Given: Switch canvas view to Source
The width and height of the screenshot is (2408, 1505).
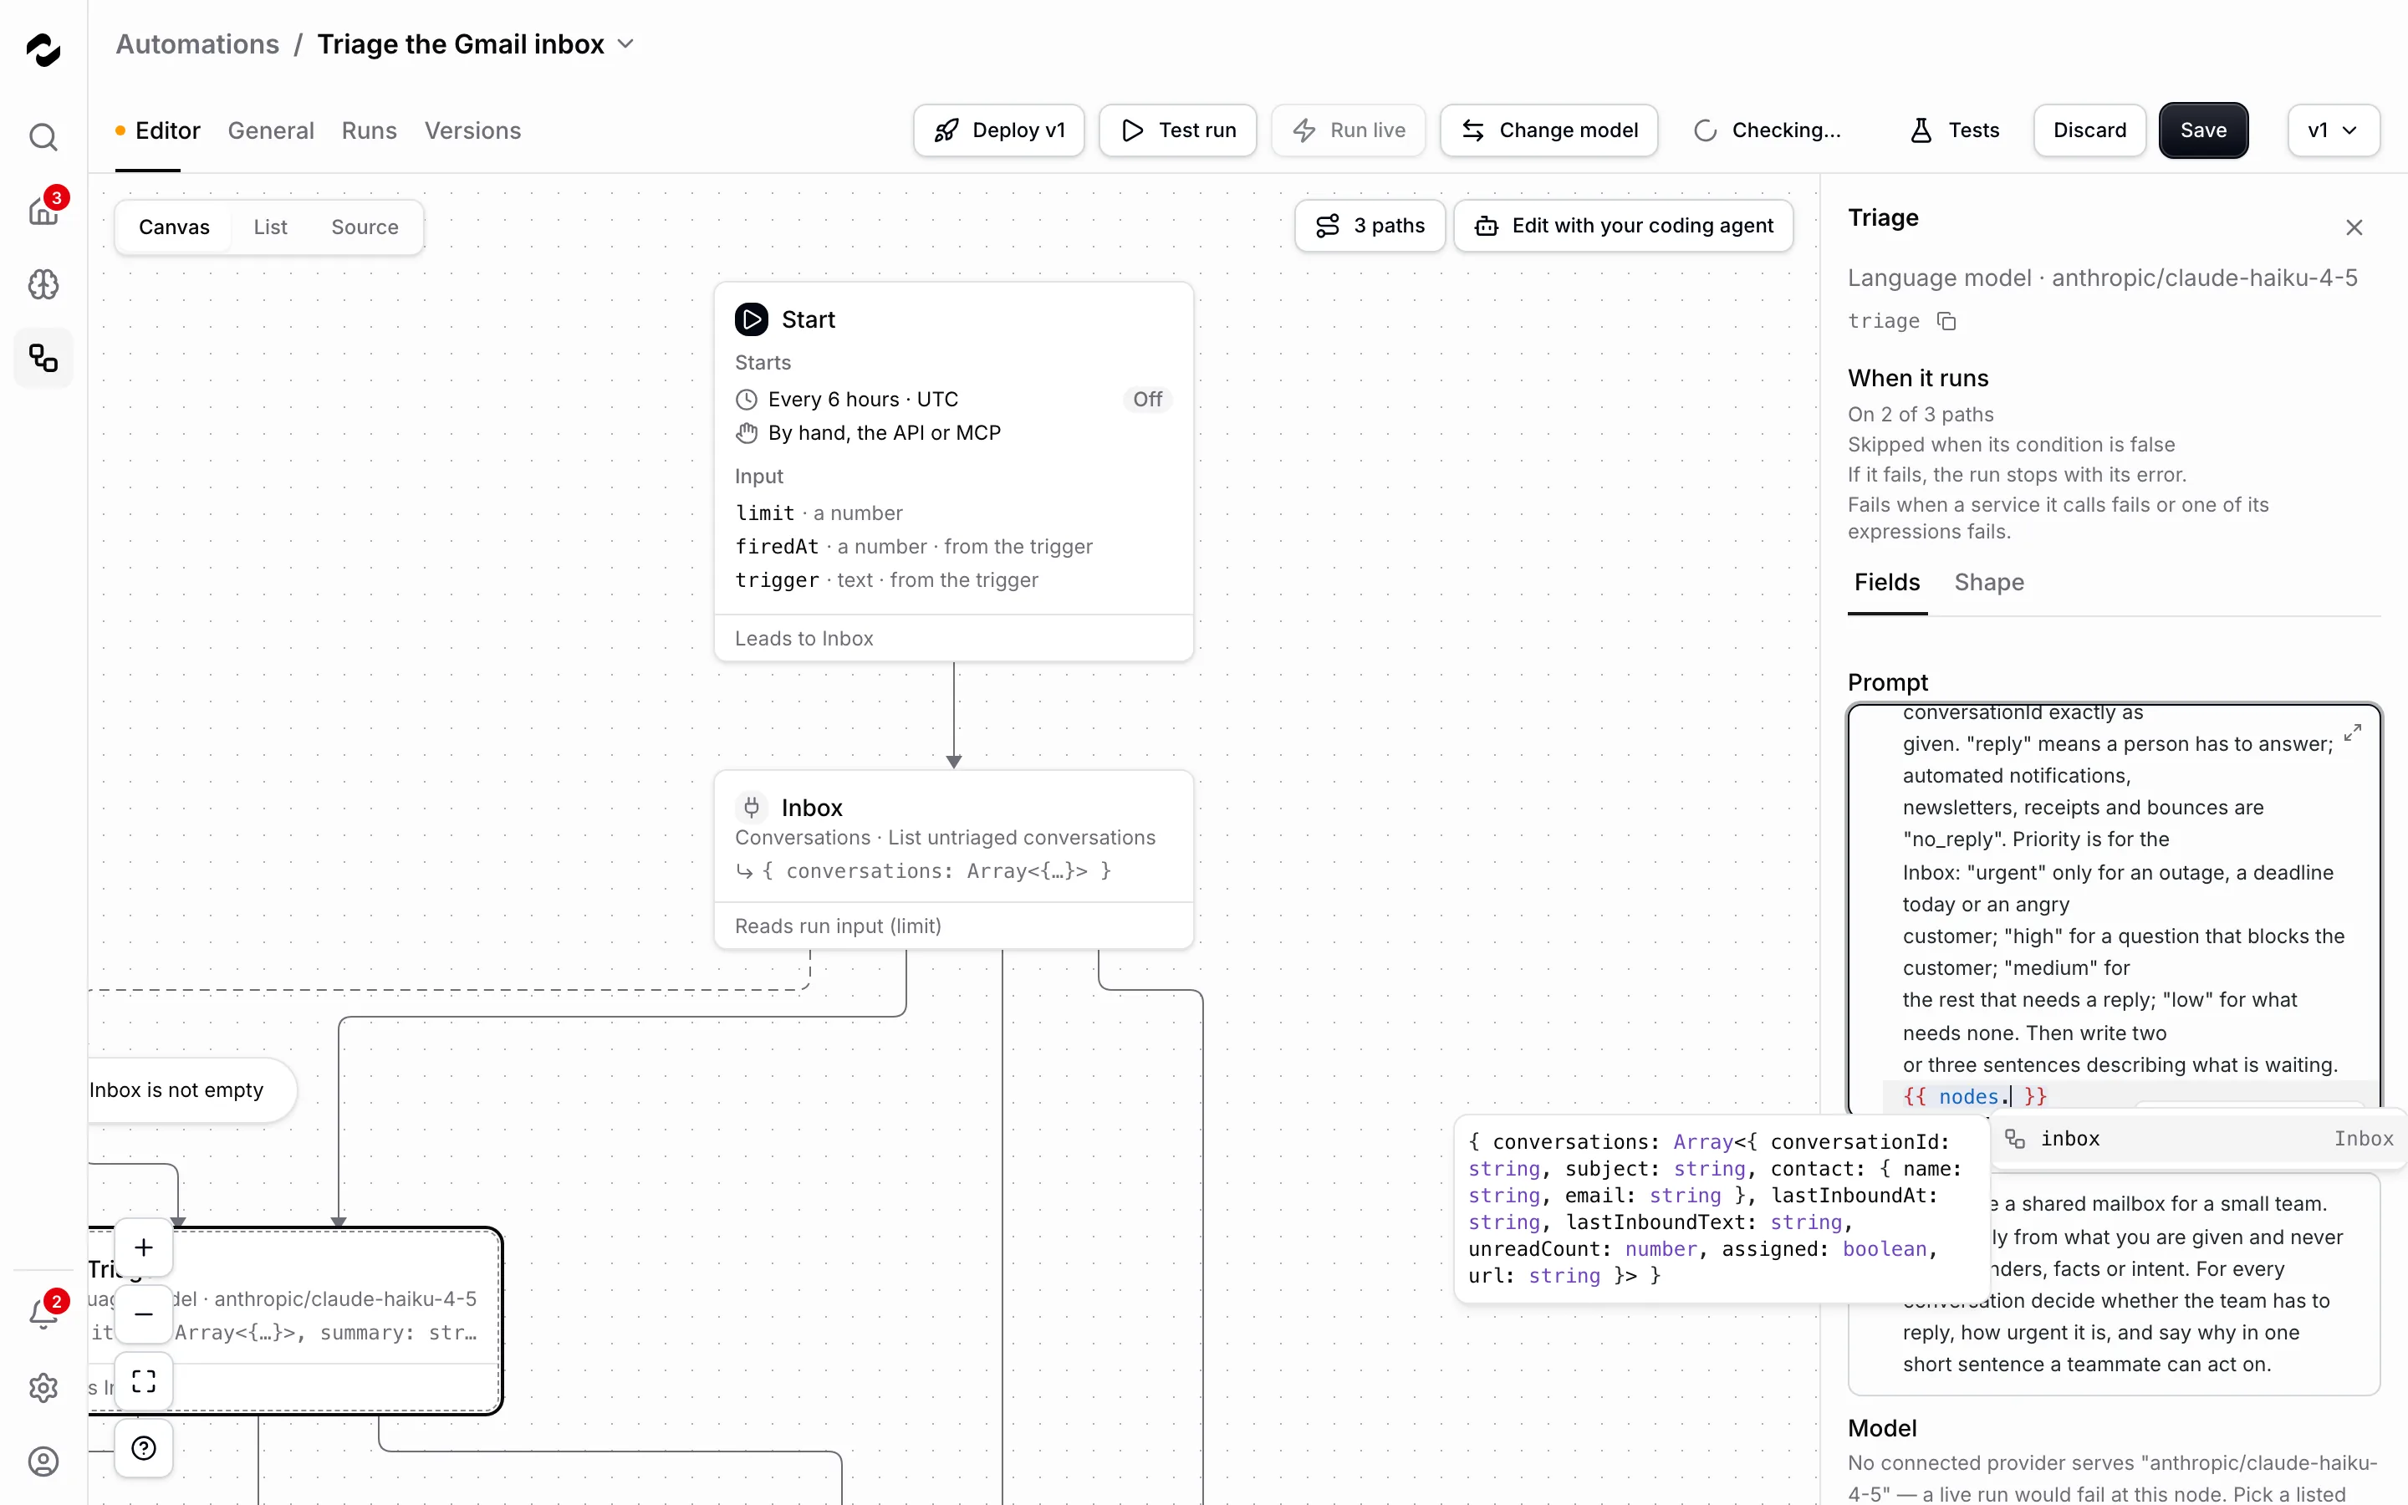Looking at the screenshot, I should pyautogui.click(x=365, y=228).
